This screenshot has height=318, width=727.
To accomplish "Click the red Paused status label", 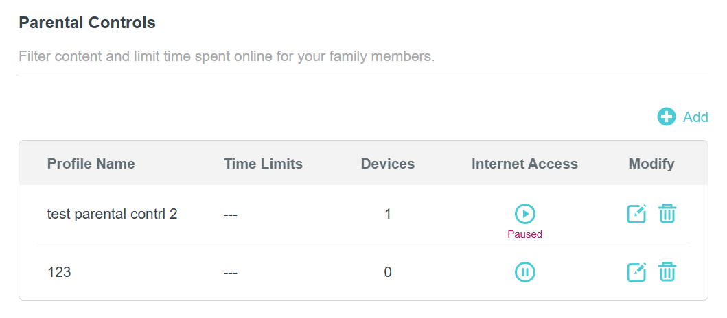I will point(524,234).
